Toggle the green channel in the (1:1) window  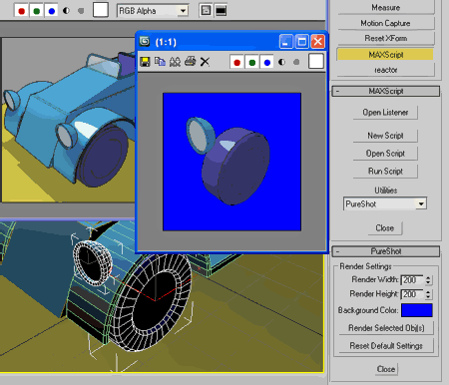252,62
